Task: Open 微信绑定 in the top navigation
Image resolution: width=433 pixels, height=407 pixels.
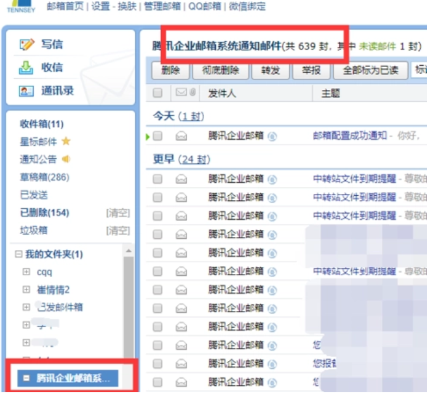Action: point(247,6)
